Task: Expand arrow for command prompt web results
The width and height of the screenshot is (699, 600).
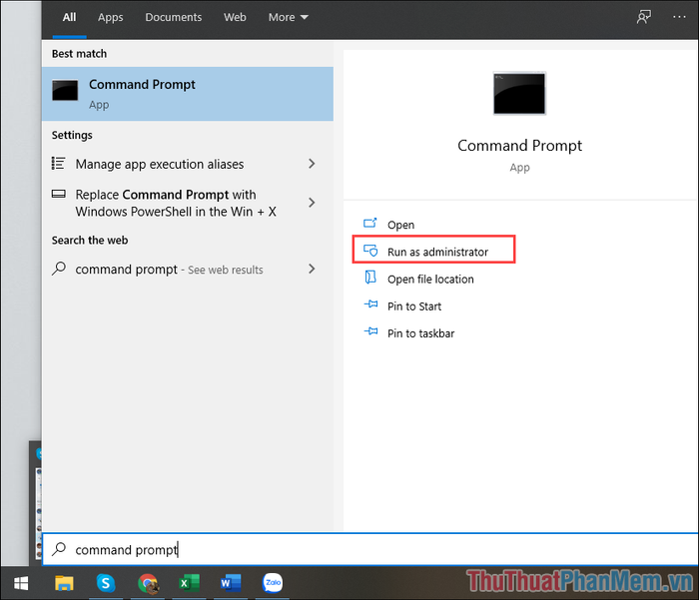Action: tap(312, 269)
